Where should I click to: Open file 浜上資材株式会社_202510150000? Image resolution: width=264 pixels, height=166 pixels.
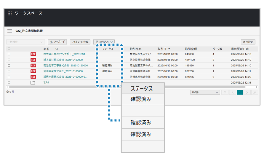click(x=63, y=60)
